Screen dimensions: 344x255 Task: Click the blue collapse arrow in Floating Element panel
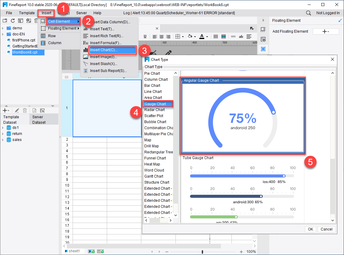340,20
